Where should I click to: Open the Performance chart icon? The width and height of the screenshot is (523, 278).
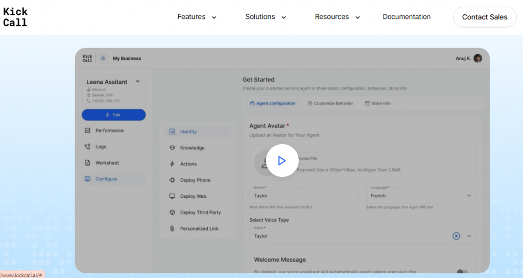tap(87, 130)
